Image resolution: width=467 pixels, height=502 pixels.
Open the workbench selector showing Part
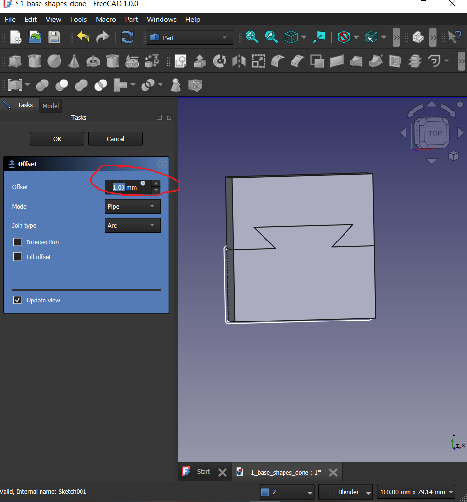189,37
